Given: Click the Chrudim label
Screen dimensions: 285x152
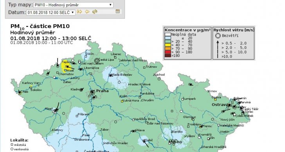Looking at the screenshot, I should pyautogui.click(x=148, y=100).
